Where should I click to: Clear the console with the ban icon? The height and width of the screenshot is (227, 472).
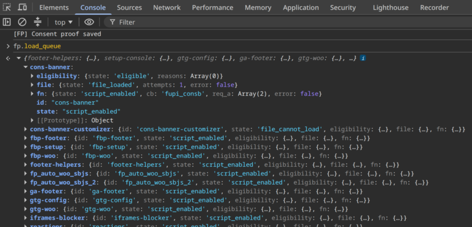point(22,22)
